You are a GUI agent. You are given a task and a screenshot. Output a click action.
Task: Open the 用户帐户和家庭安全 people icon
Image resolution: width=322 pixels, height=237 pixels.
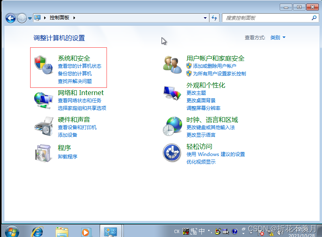pos(172,65)
